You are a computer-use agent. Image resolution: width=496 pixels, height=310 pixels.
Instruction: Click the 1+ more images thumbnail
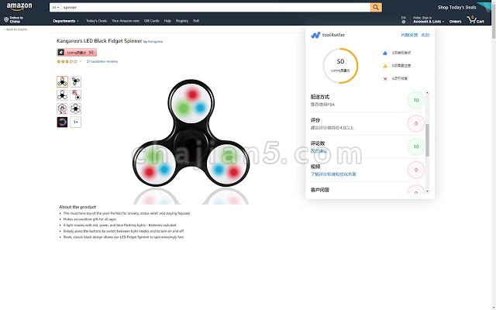click(76, 122)
